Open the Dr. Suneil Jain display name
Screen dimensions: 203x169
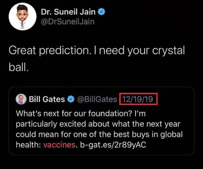[x=68, y=12]
